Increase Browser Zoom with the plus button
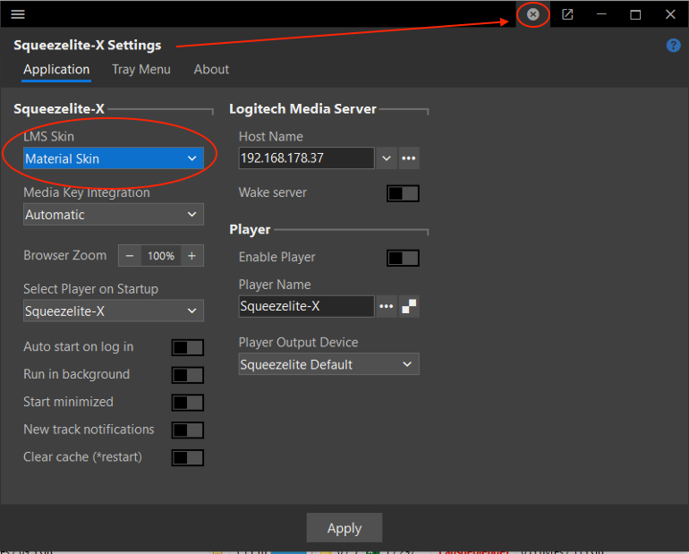The image size is (689, 554). [x=191, y=256]
